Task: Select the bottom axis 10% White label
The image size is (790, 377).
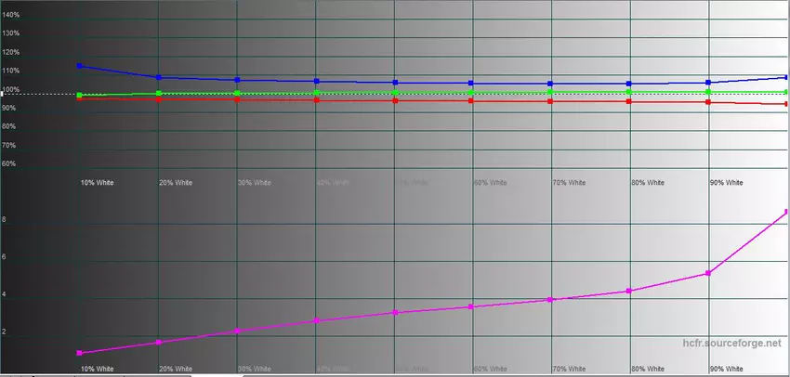Action: 98,369
